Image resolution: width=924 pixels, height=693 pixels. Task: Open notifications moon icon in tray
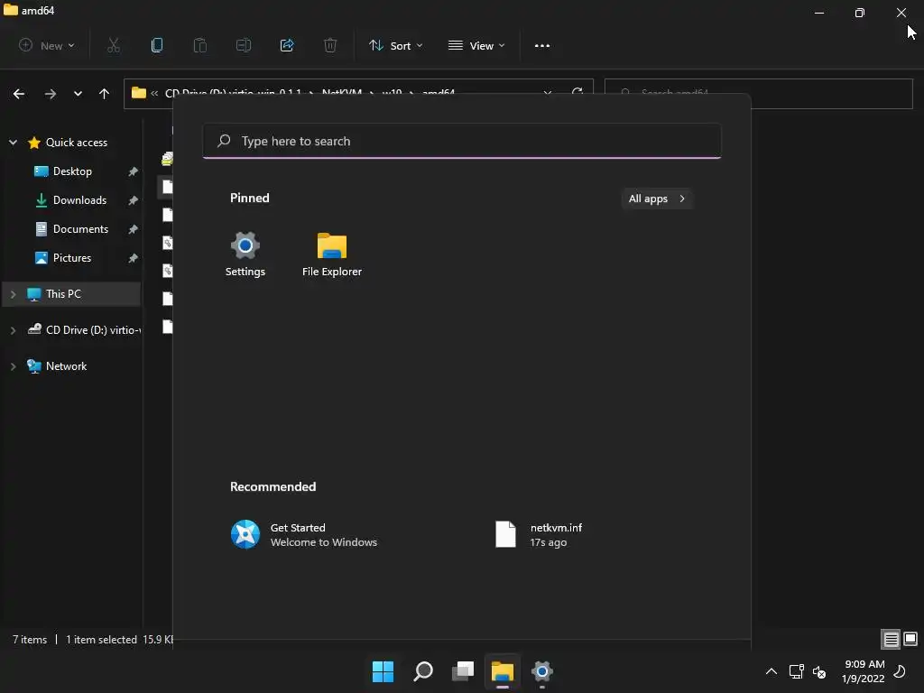(x=900, y=671)
